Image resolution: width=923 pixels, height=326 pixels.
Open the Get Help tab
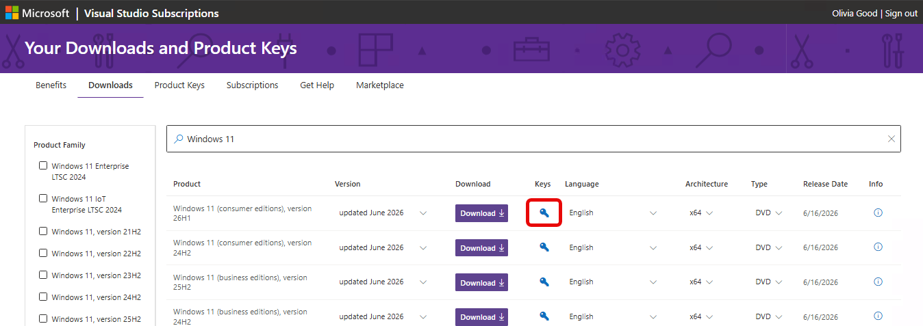point(317,85)
